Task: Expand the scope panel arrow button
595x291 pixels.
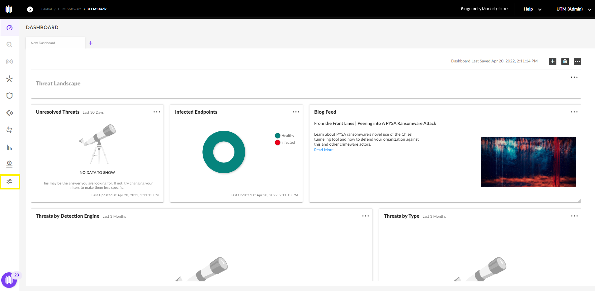Action: pyautogui.click(x=30, y=9)
